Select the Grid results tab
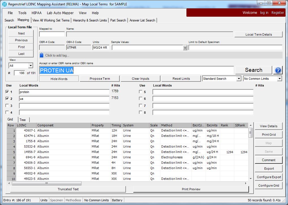Viewport: 288px width, 205px height. point(10,119)
